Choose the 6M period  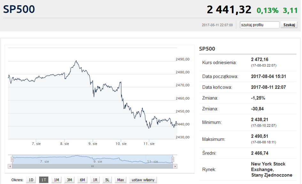pos(82,180)
